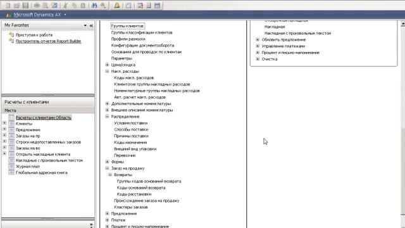Collapse the Накл. расходы group
This screenshot has width=405, height=228.
[107, 71]
